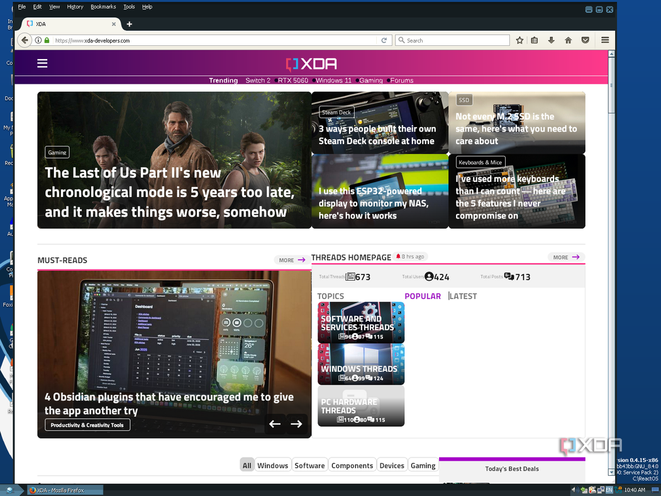661x496 pixels.
Task: Open the Edit menu
Action: tap(38, 7)
